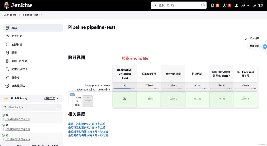Image resolution: width=267 pixels, height=146 pixels.
Task: Expand the root user dropdown chevron
Action: coord(248,6)
